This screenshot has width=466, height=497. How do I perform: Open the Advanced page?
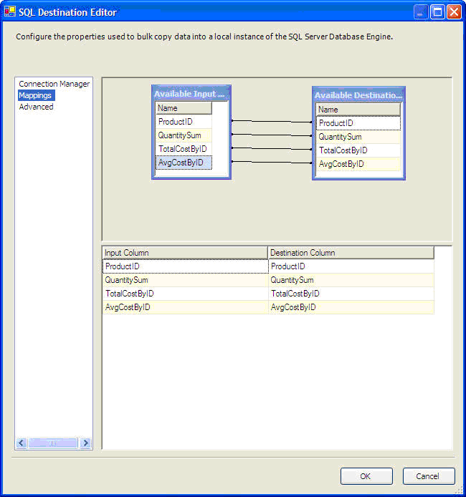tap(36, 107)
